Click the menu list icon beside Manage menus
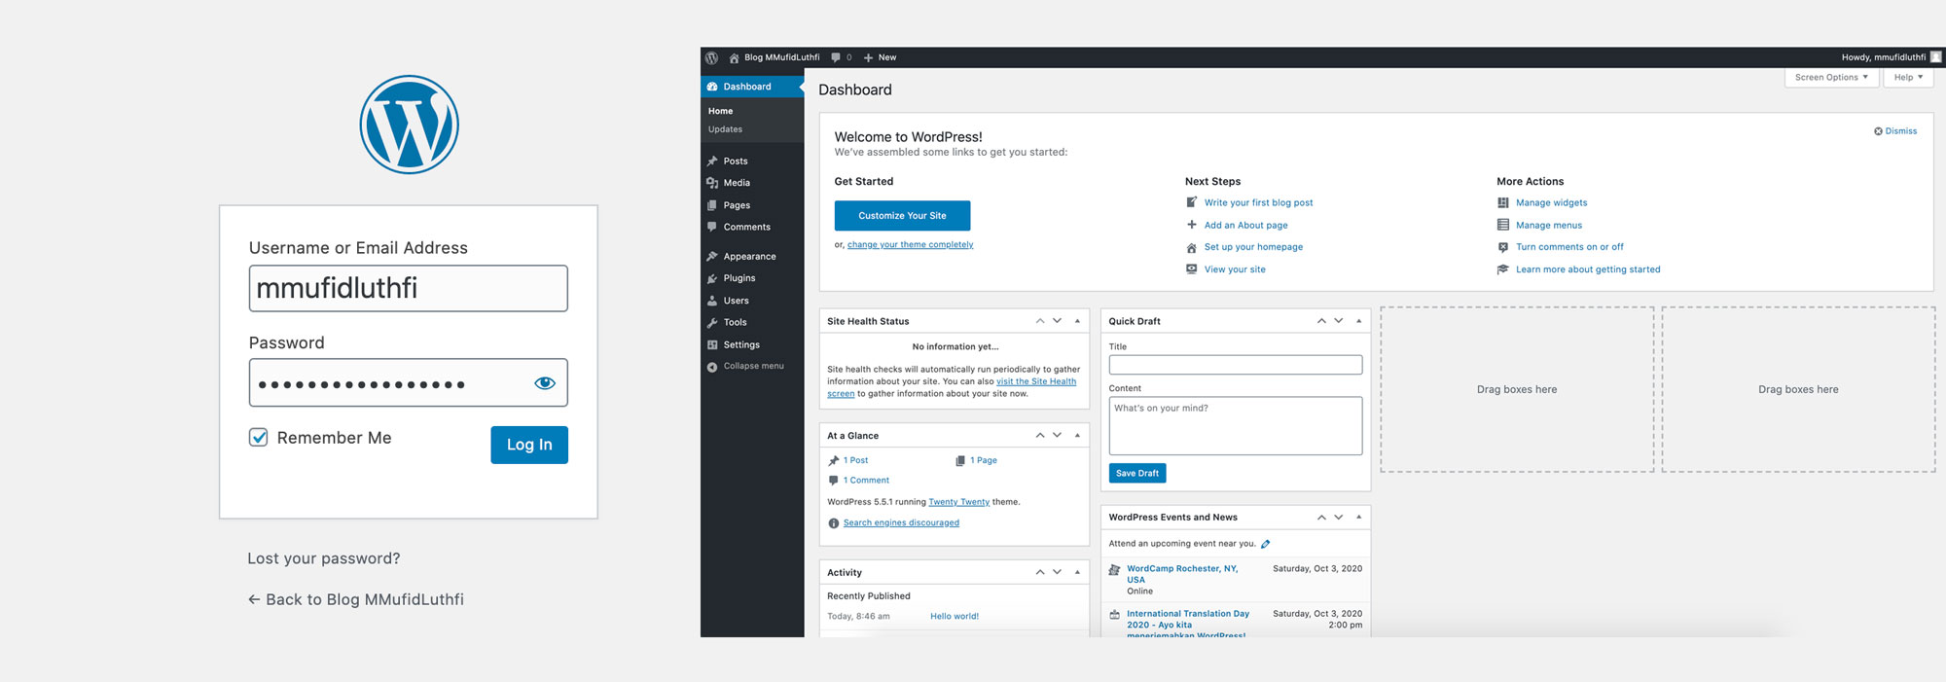 coord(1502,225)
